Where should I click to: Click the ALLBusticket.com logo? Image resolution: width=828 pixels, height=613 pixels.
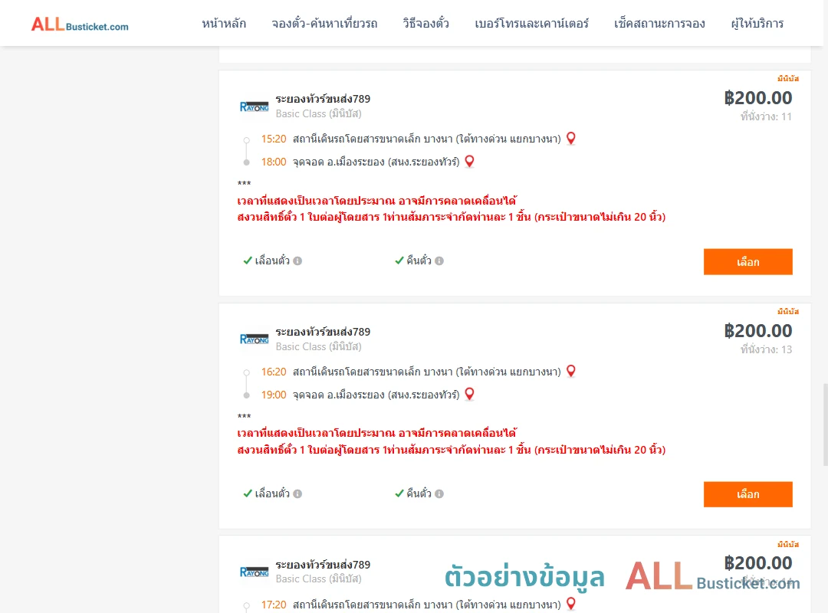coord(80,25)
